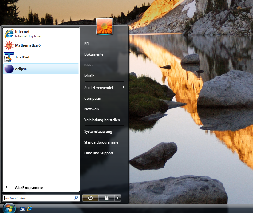Start eclipse from the program list
This screenshot has height=213, width=253.
coord(41,69)
